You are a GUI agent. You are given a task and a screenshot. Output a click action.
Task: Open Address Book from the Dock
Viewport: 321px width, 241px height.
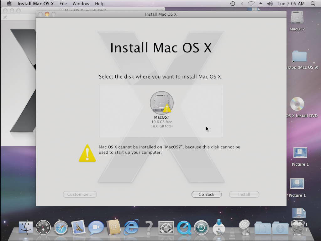pyautogui.click(x=113, y=227)
